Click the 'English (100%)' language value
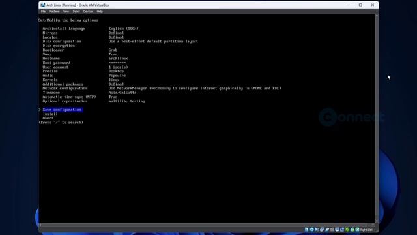 [x=123, y=29]
